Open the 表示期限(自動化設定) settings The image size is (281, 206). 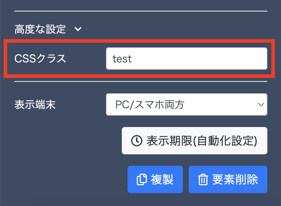[194, 141]
